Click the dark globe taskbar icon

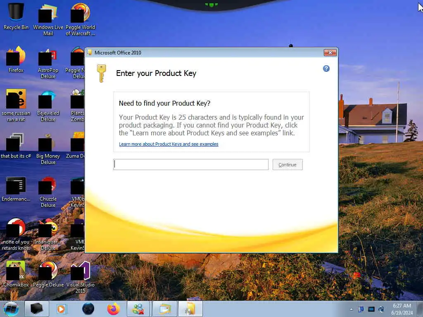pos(88,309)
